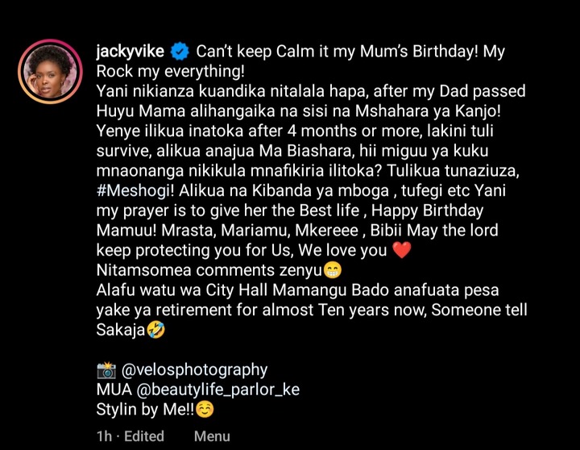Image resolution: width=580 pixels, height=450 pixels.
Task: Click the grinning face emoji after zenyu
Action: pos(333,270)
